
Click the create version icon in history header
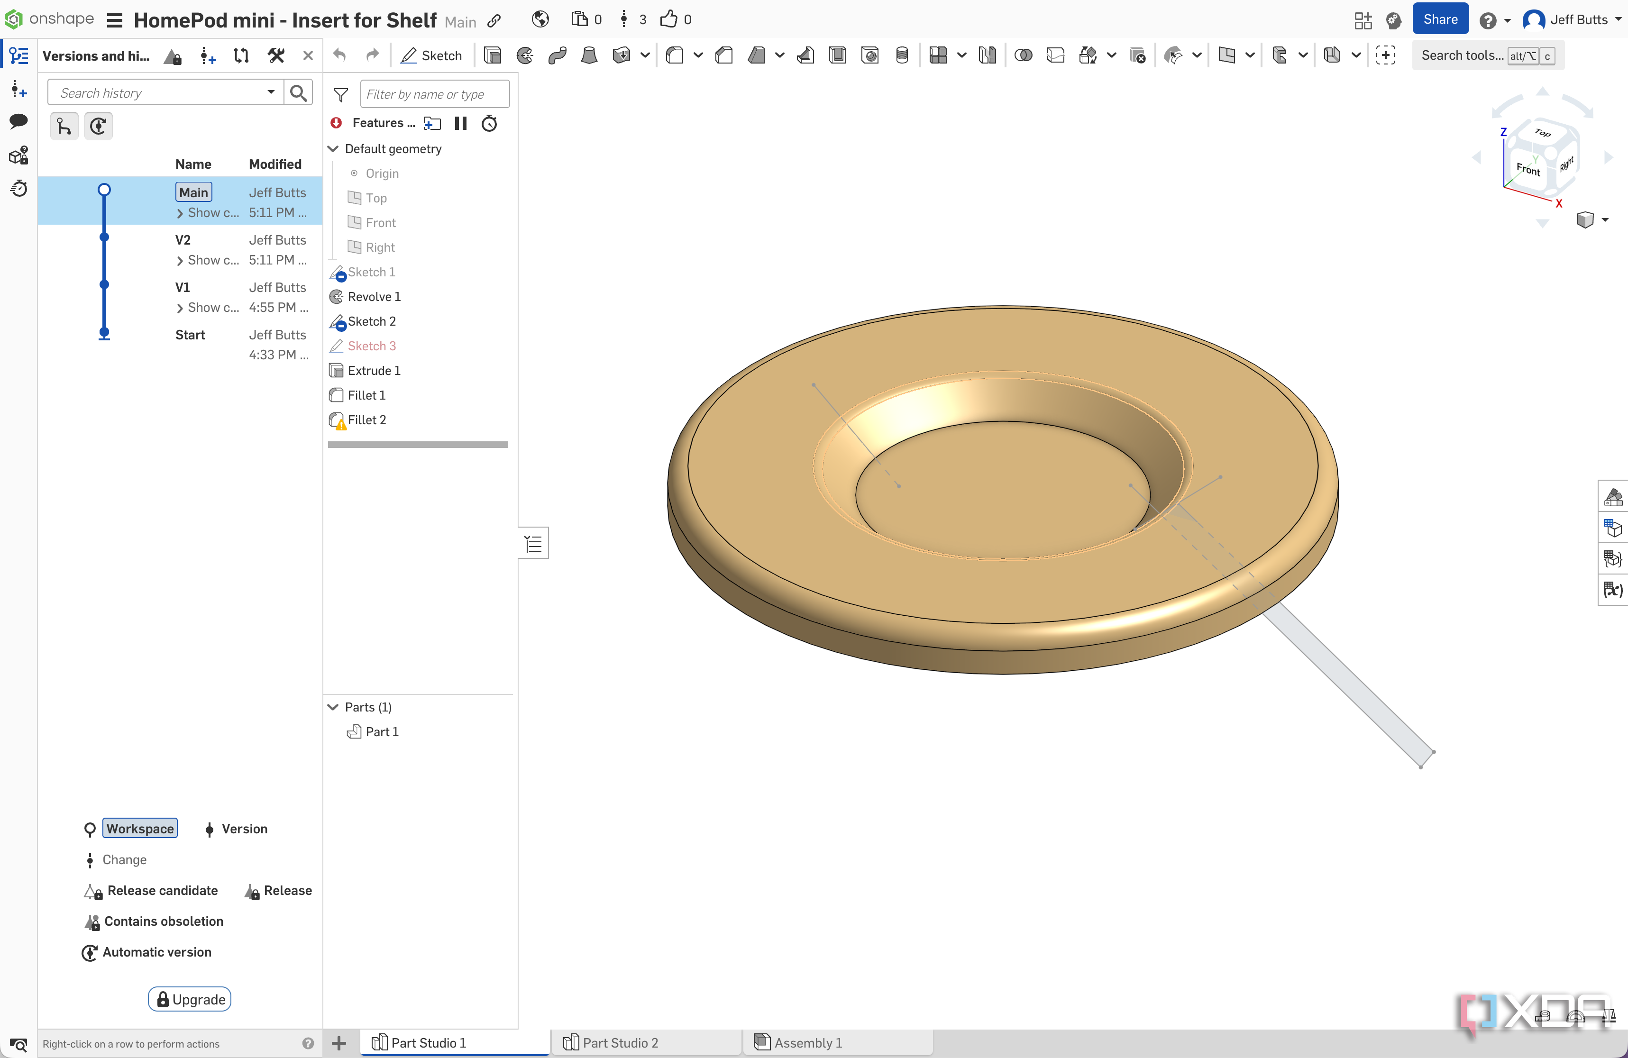208,56
